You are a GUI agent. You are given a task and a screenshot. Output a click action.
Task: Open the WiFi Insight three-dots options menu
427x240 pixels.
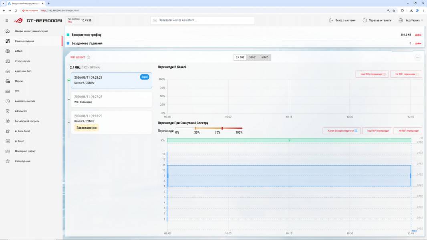418,57
